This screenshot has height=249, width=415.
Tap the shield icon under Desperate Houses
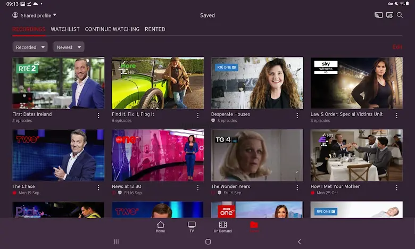click(x=213, y=120)
